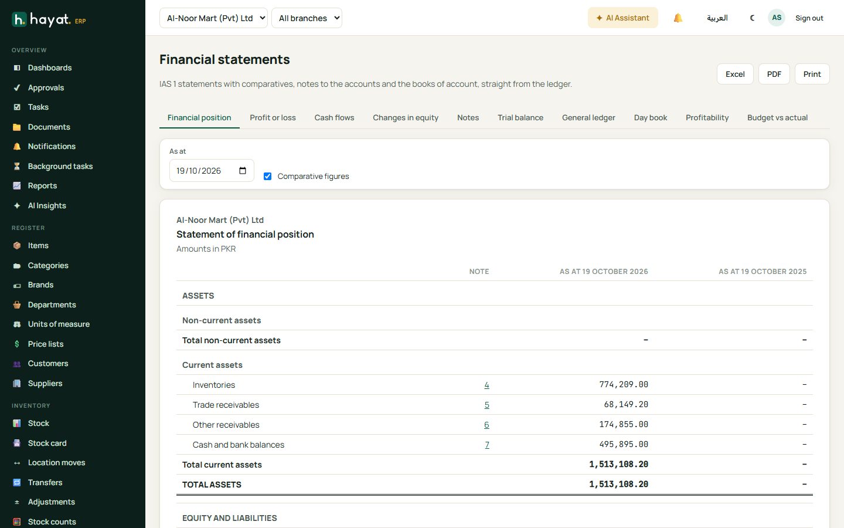Open the Al-Noor Mart company dropdown

pos(213,18)
